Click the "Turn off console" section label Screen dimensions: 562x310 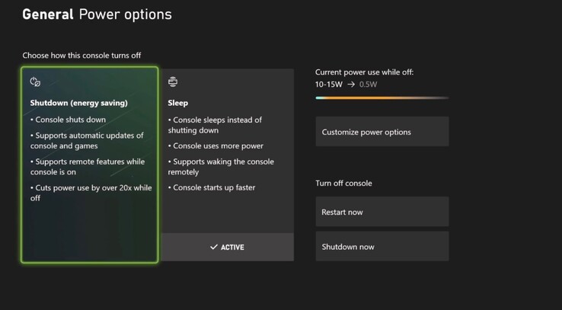343,184
